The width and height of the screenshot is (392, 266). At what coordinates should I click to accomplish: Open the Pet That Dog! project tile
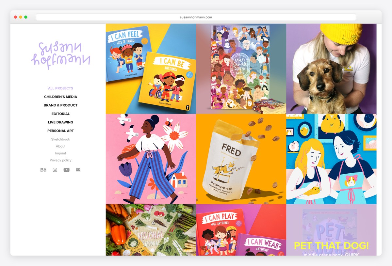coord(331,230)
